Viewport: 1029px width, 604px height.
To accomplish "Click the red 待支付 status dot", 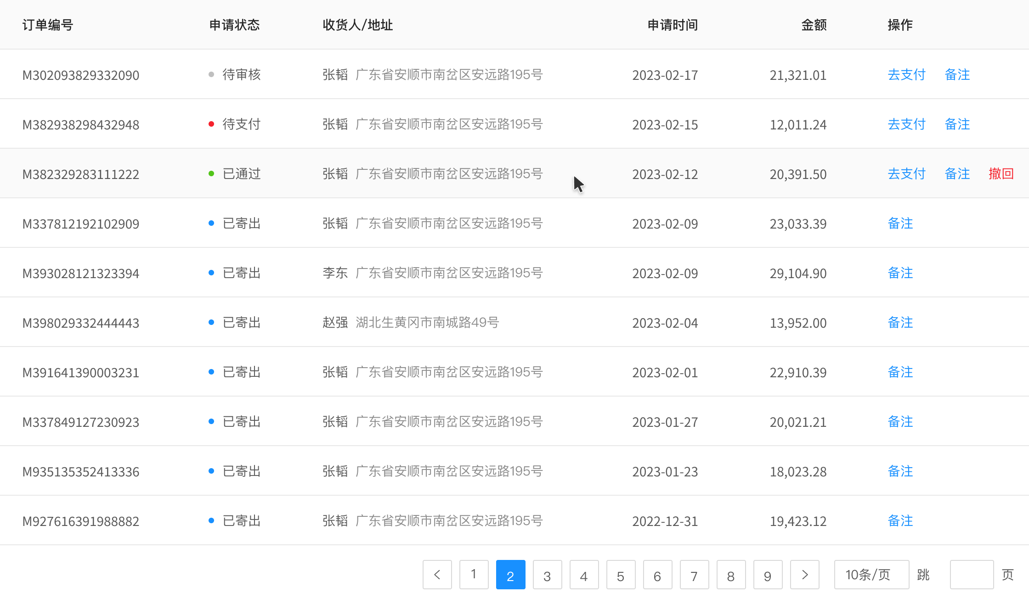I will 211,123.
